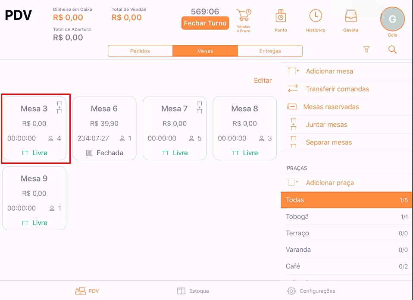Click joined-tables icon on Mesa 3 card
This screenshot has height=300, width=413.
[59, 107]
